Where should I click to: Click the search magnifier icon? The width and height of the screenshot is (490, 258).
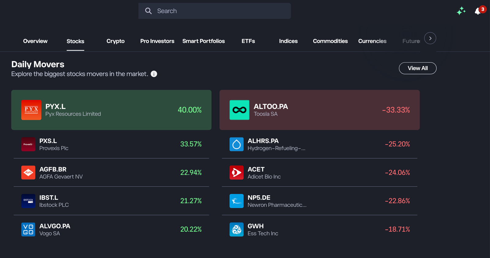coord(149,11)
